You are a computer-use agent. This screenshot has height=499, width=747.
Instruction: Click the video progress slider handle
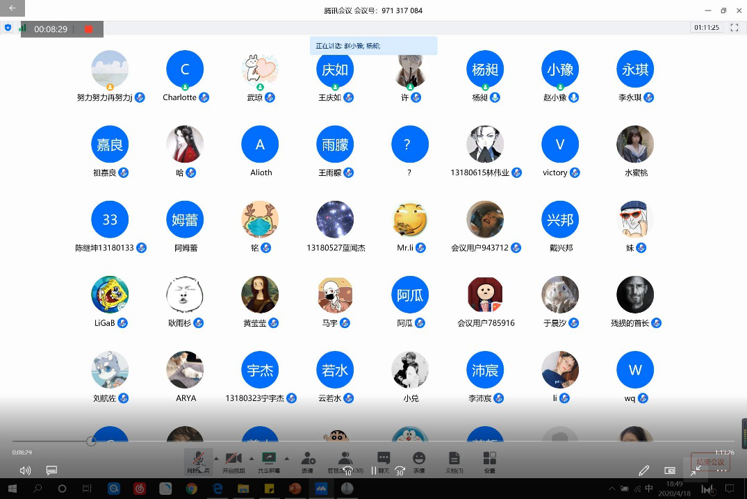91,441
